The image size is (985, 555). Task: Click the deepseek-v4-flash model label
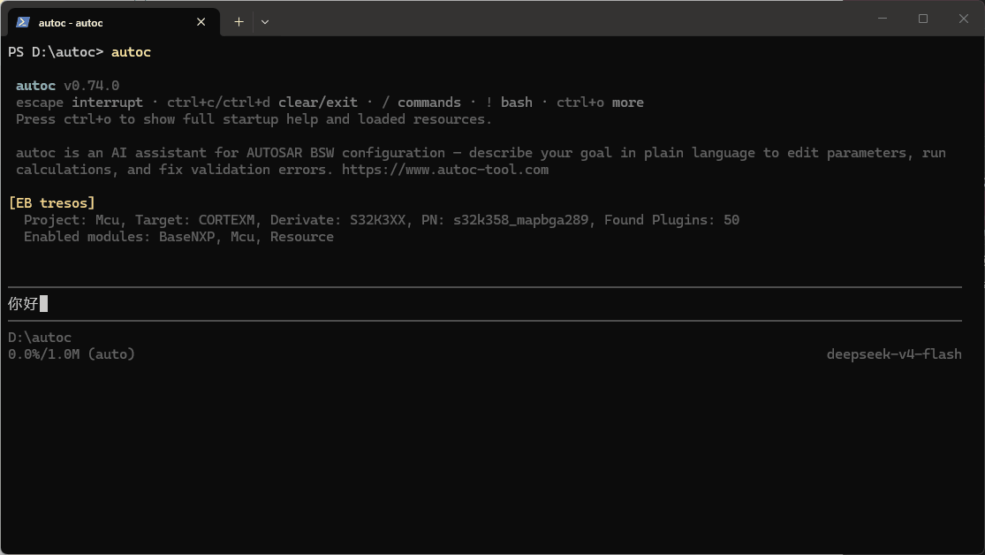coord(894,354)
